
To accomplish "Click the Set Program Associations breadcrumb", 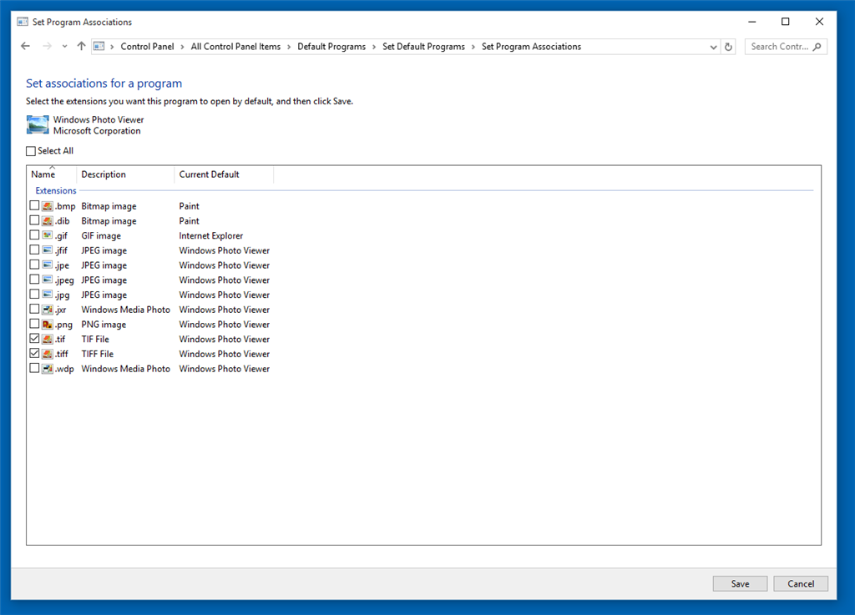I will coord(531,47).
